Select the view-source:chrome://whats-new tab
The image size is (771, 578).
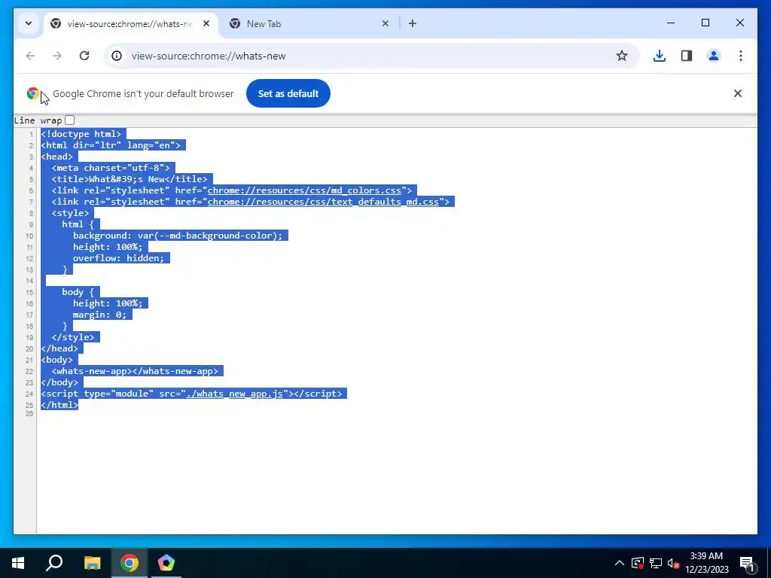point(130,23)
